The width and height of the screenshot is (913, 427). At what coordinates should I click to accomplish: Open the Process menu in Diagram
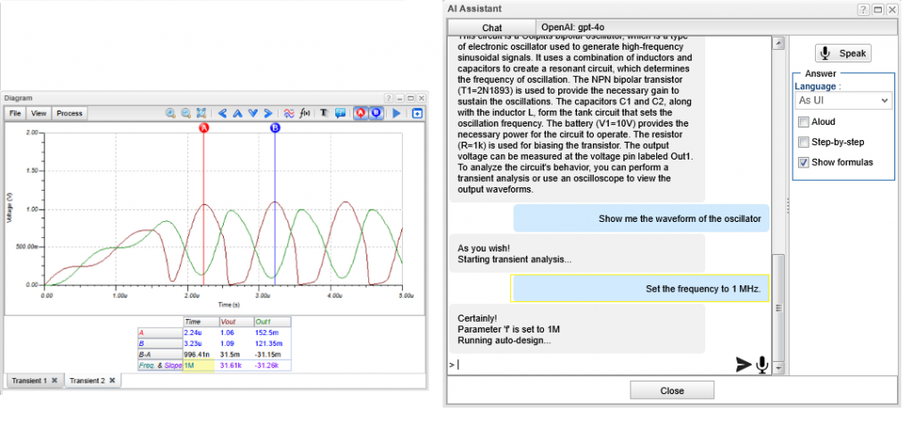(x=70, y=113)
